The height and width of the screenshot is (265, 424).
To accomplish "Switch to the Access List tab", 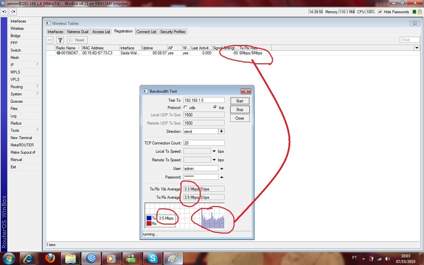I will [x=101, y=32].
